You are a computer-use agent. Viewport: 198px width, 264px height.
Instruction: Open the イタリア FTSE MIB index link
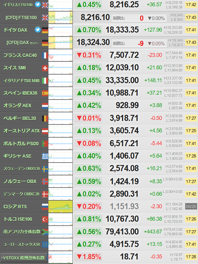[x=21, y=81]
